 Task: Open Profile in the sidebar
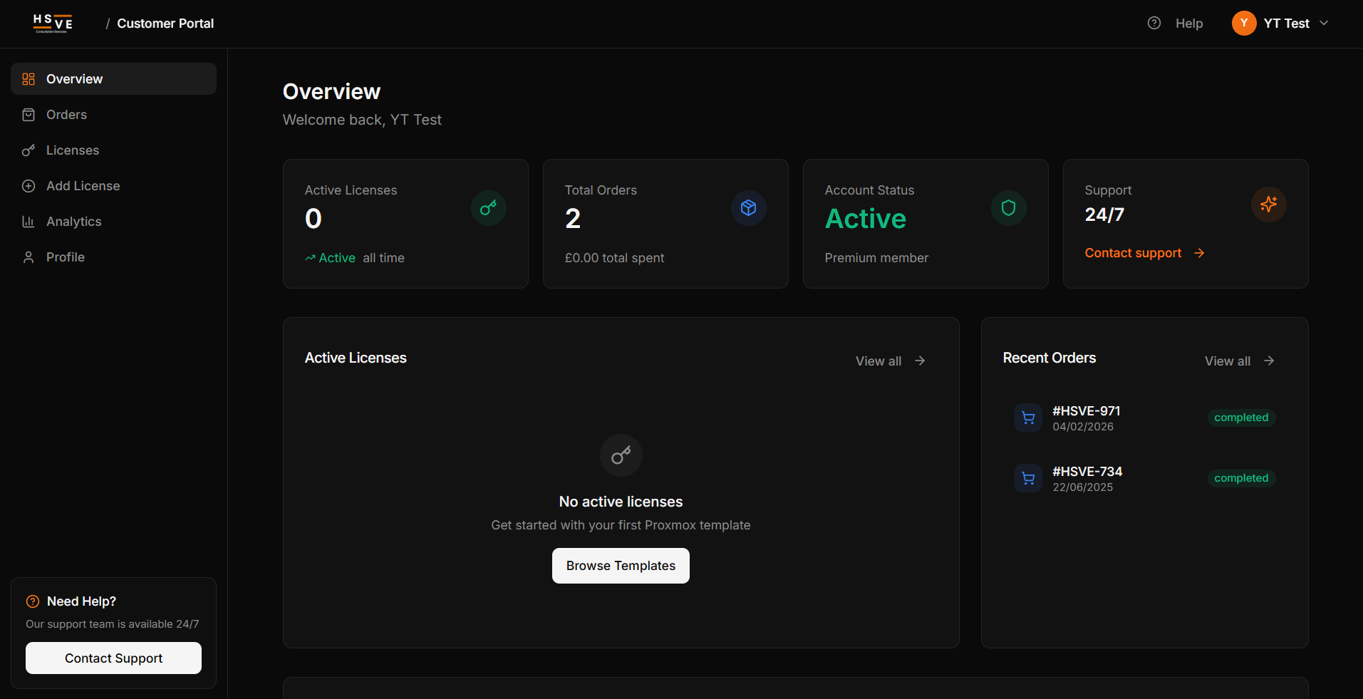click(113, 257)
